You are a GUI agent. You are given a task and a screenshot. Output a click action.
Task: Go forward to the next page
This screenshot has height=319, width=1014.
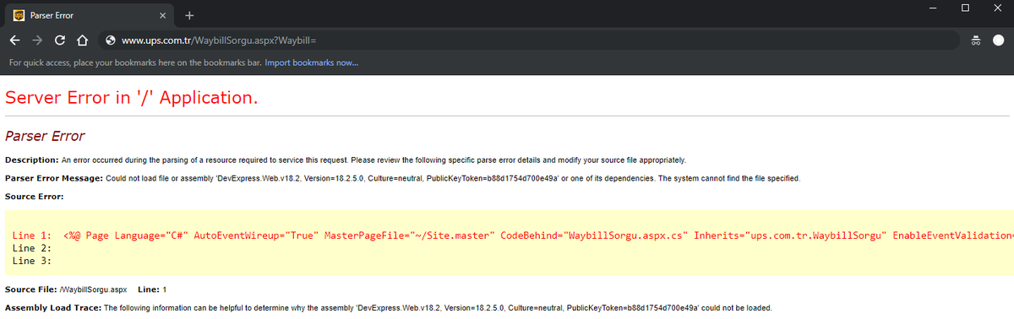click(x=37, y=40)
